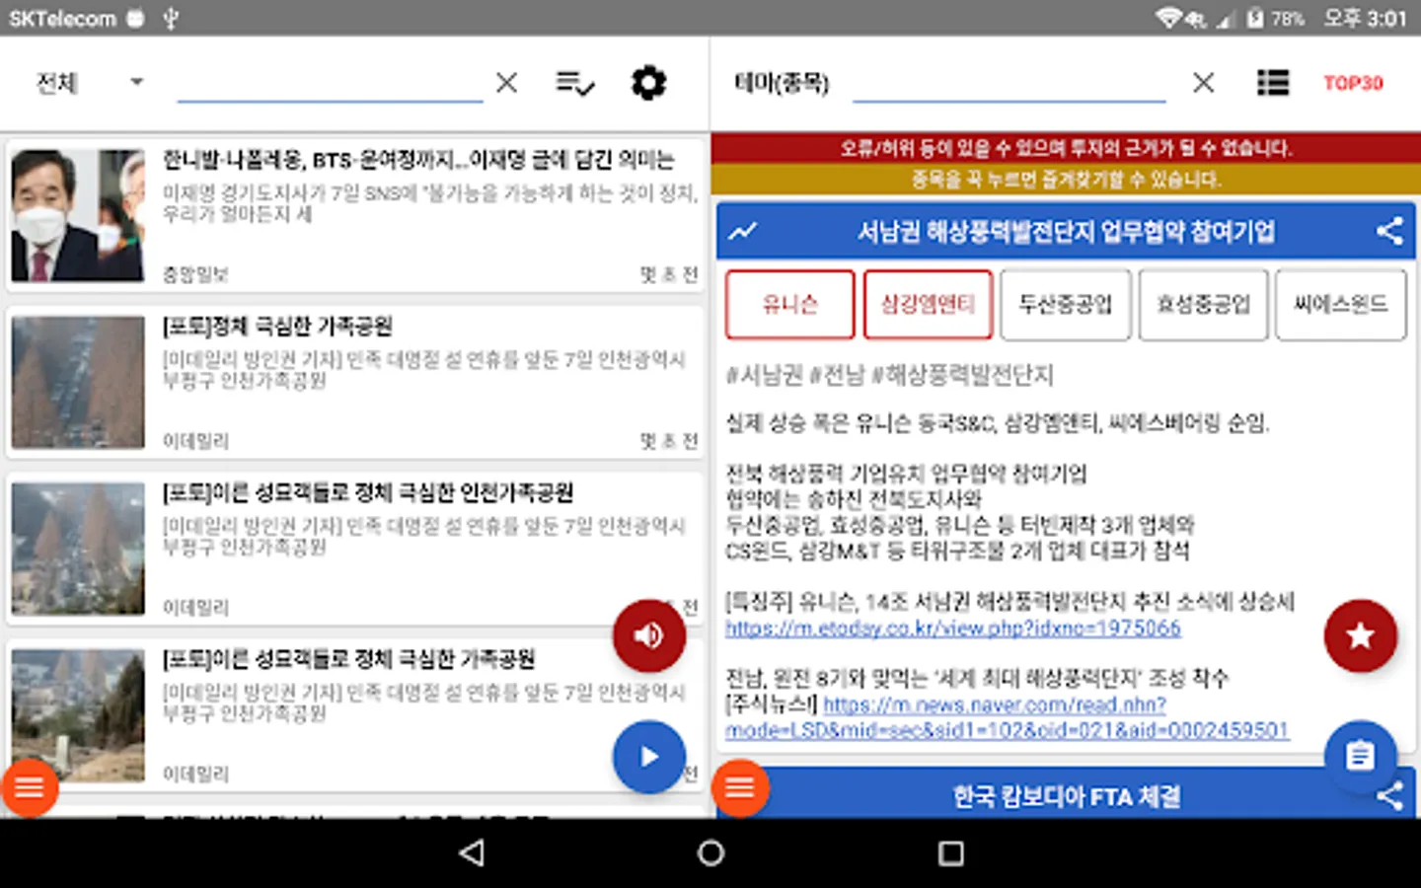Select the 유니슨 stock chip
Screen dimensions: 1421x888
point(790,304)
